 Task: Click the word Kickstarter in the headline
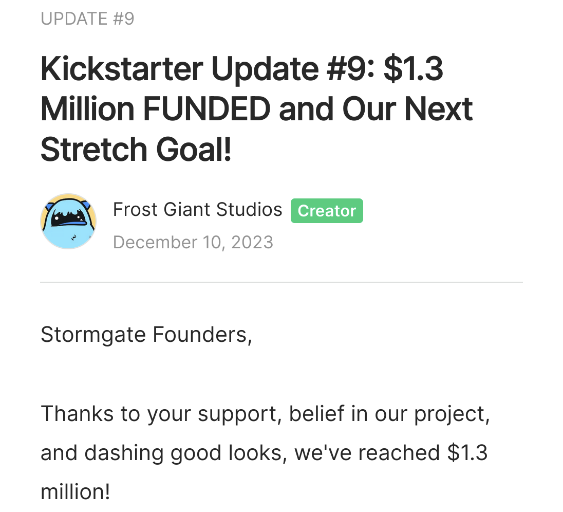click(x=122, y=68)
